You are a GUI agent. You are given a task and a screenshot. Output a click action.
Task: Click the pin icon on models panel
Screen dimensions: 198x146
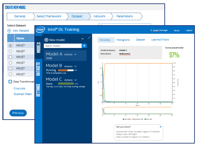89,38
